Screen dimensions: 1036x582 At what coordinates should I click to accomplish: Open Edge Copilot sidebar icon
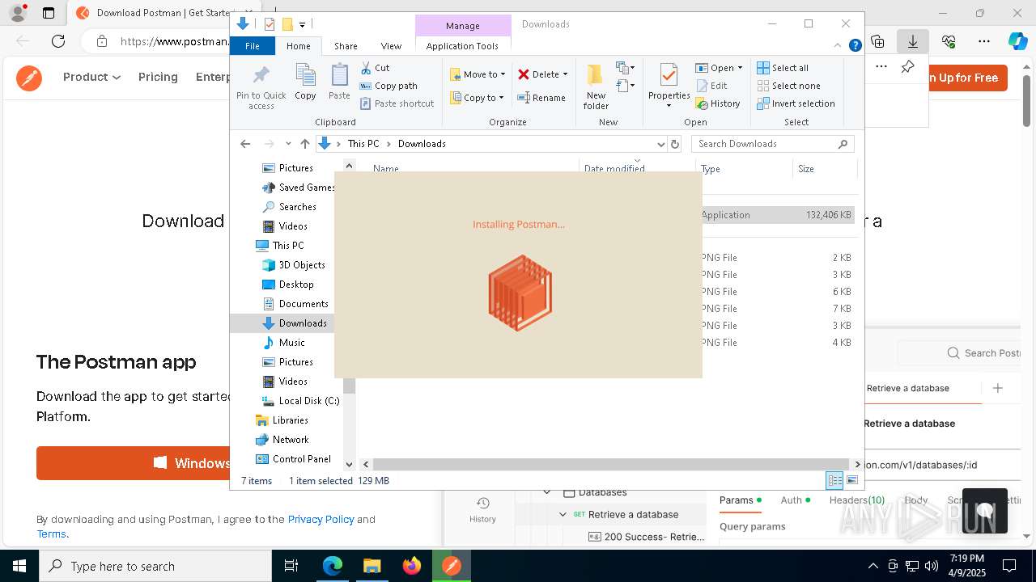(1017, 41)
